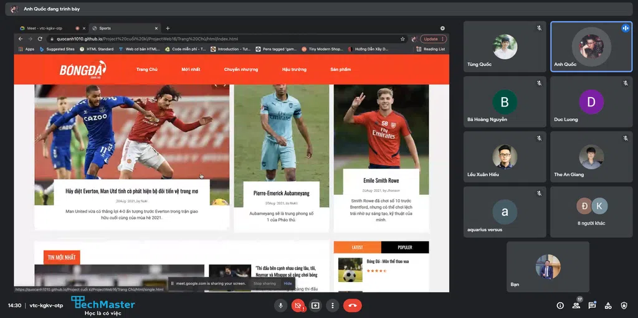Close the Meet - vtc-kgkv-otp tab
The height and width of the screenshot is (318, 638).
click(84, 29)
